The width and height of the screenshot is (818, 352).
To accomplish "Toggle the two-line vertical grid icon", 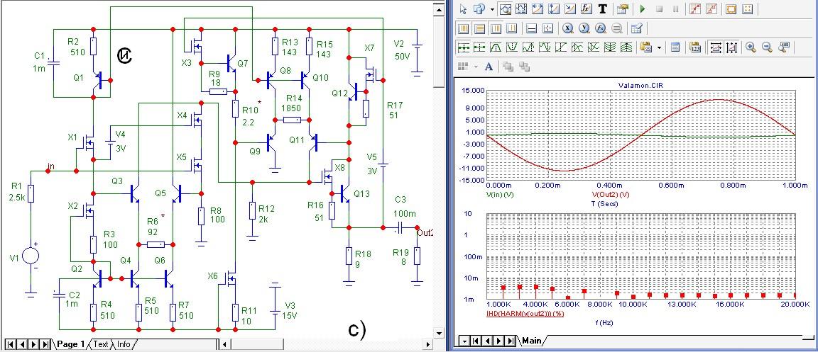I will tap(511, 28).
